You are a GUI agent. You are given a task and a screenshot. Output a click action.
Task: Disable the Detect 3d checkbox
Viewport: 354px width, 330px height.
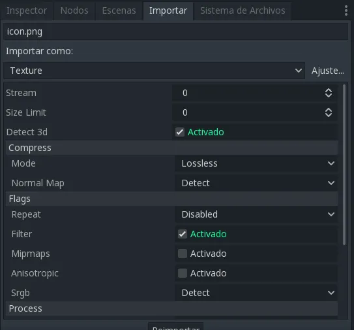point(180,132)
